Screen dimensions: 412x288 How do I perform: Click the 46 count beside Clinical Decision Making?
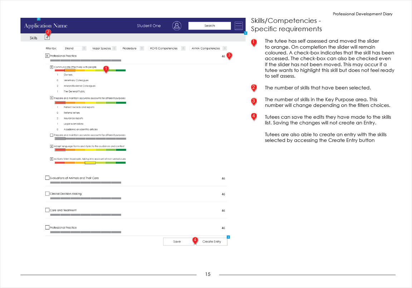(223, 194)
